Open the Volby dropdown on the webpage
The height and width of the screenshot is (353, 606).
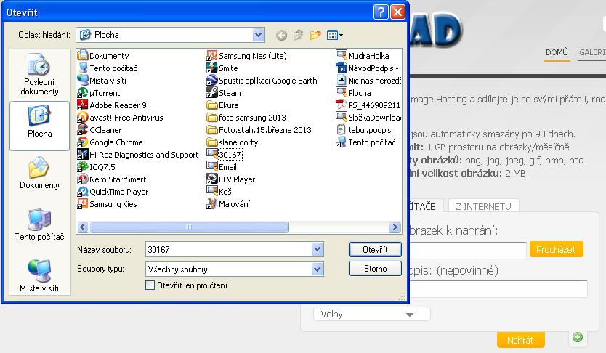click(x=371, y=315)
